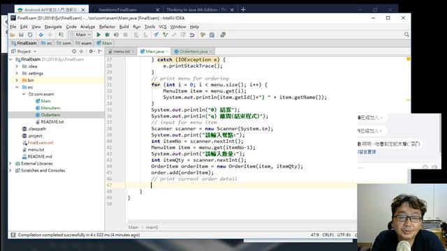Switch to the menu.txt editor tab
This screenshot has width=447, height=251.
[121, 51]
